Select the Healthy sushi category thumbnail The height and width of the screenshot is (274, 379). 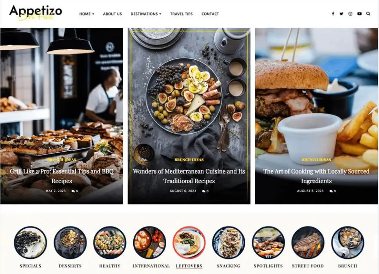pos(110,242)
